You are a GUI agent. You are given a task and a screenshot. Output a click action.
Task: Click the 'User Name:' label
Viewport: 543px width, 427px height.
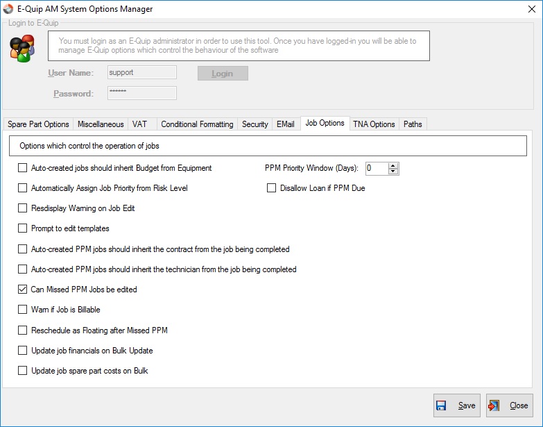71,73
